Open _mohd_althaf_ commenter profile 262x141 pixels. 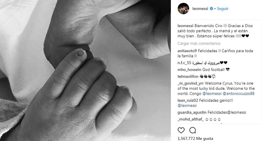tap(191, 119)
